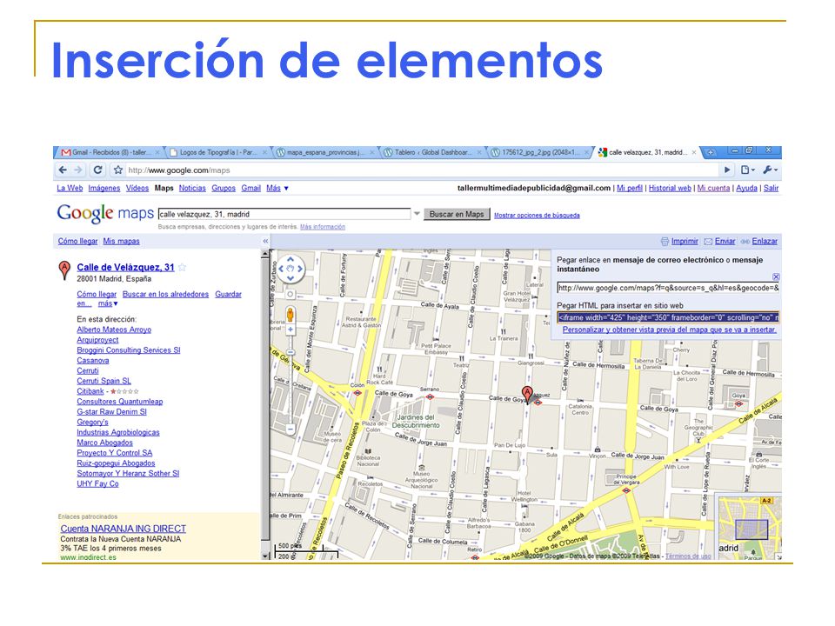Open Citibank listing
Viewport: 835px width, 626px height.
[90, 391]
